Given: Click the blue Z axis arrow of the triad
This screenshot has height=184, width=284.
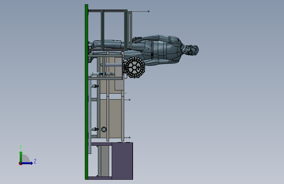Looking at the screenshot, I should tap(27, 163).
